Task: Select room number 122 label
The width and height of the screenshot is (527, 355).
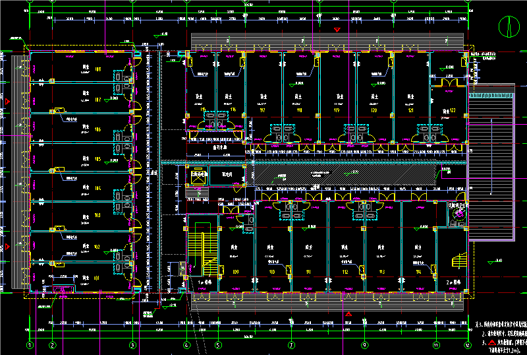Action: coord(453,110)
